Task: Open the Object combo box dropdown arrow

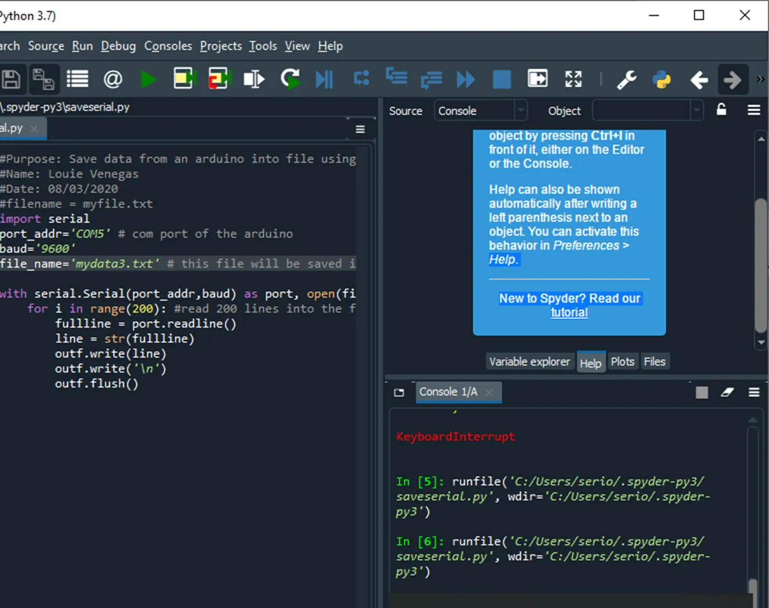Action: [x=696, y=110]
